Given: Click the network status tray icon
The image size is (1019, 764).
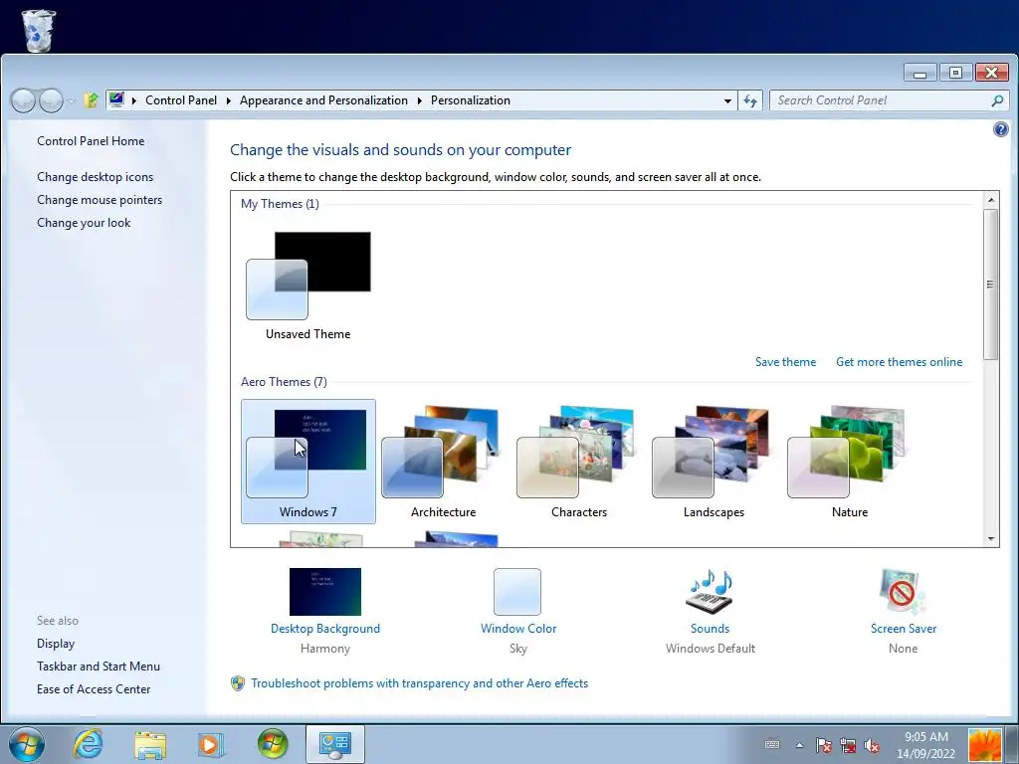Looking at the screenshot, I should click(848, 745).
